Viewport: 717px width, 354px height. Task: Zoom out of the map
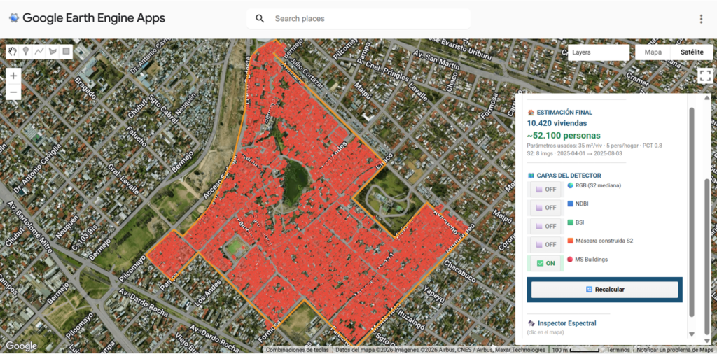tap(13, 92)
